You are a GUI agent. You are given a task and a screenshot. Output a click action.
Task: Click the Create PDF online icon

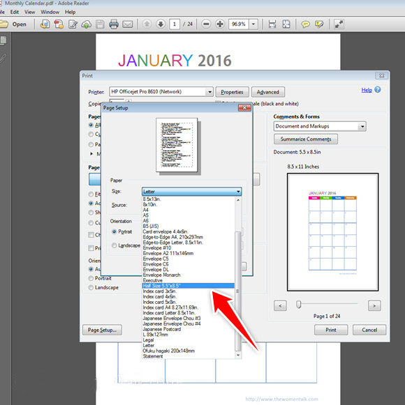coord(45,24)
